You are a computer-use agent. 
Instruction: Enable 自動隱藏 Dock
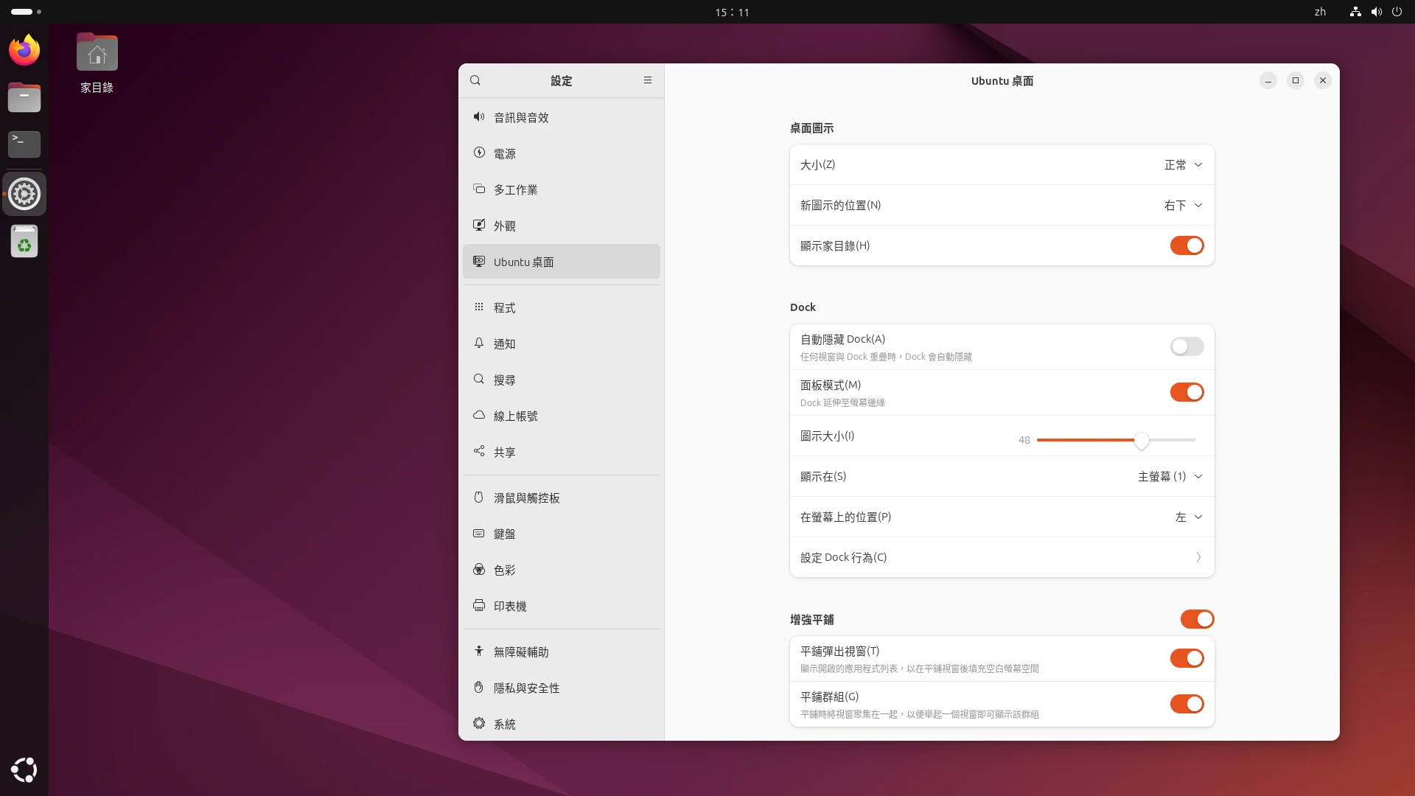click(x=1187, y=346)
